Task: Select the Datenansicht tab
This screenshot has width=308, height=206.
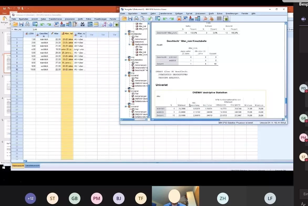Action: tap(18, 166)
